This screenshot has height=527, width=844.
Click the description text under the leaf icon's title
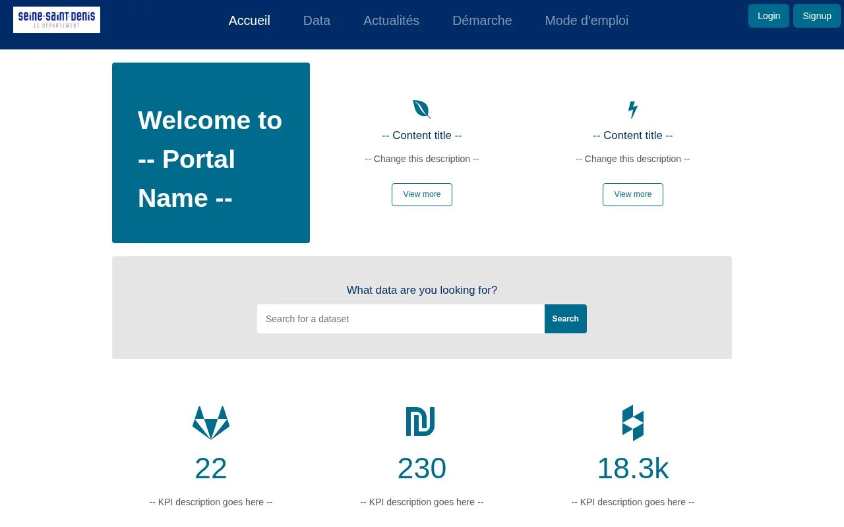pyautogui.click(x=422, y=159)
